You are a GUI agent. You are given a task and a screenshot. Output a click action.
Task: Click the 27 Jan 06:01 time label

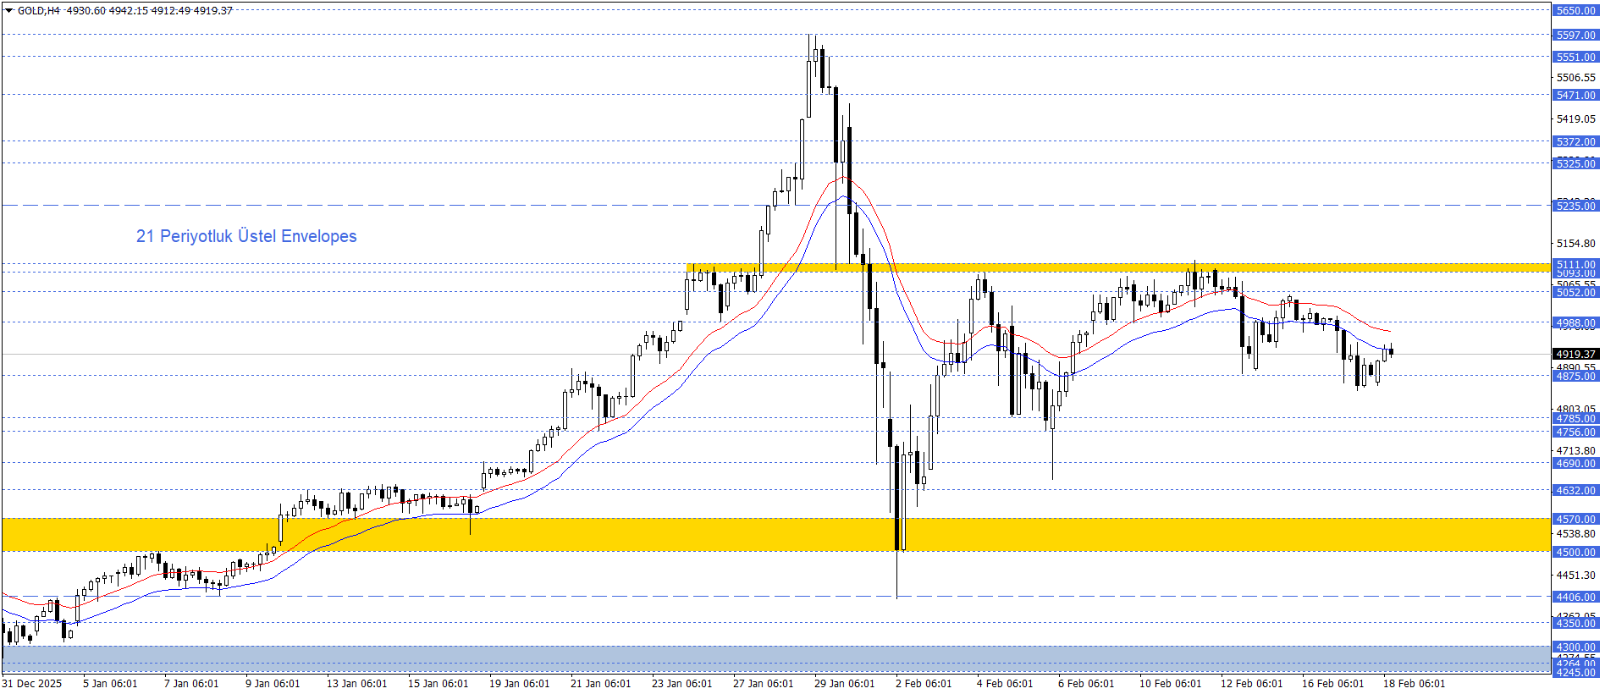(763, 684)
